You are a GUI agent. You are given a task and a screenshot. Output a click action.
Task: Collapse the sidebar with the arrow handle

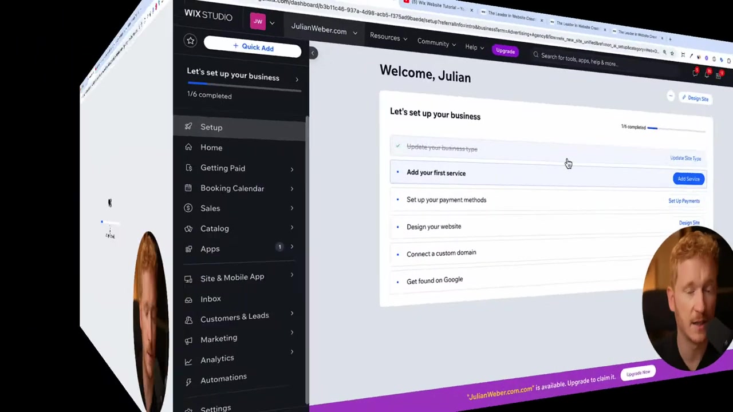(313, 53)
